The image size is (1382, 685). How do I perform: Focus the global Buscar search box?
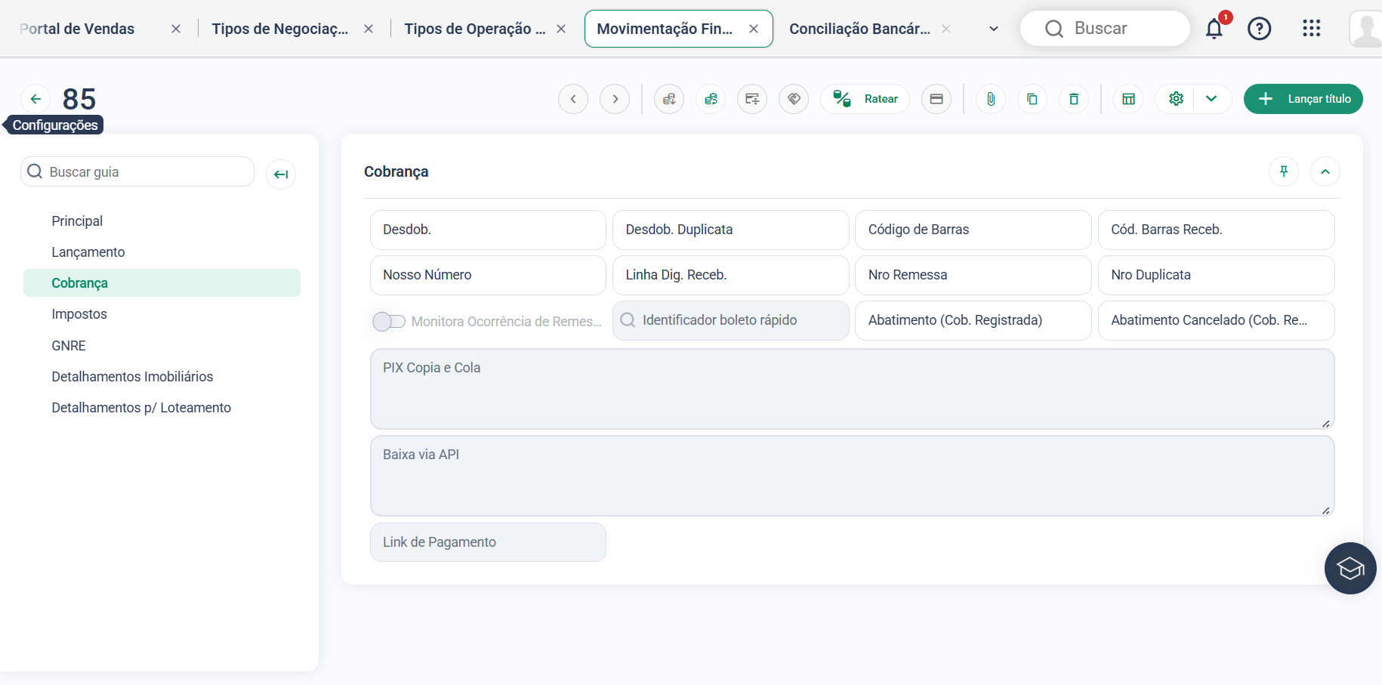pyautogui.click(x=1105, y=29)
